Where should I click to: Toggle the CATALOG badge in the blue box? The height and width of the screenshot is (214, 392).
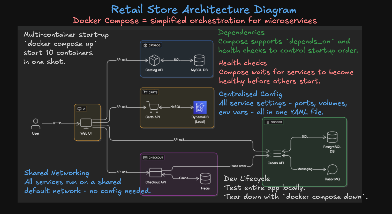152,45
